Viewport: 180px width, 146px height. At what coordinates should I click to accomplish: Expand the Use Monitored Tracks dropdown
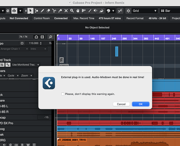[26, 65]
